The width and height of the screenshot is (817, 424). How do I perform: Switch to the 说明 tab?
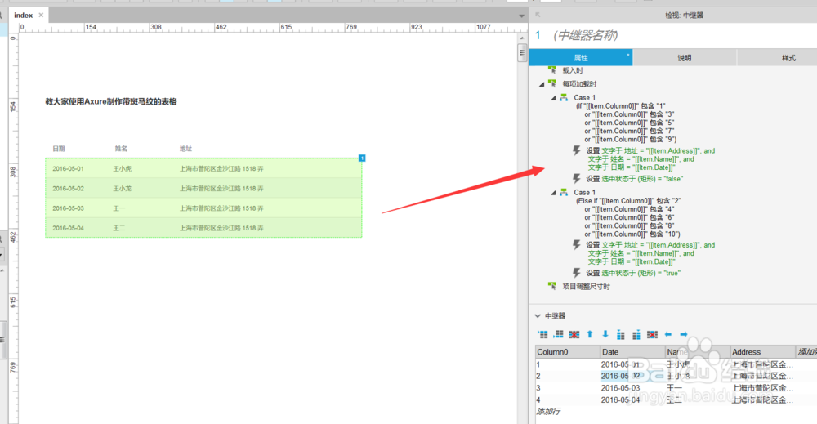click(x=684, y=58)
